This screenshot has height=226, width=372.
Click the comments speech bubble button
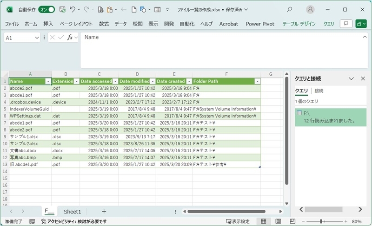pyautogui.click(x=346, y=24)
